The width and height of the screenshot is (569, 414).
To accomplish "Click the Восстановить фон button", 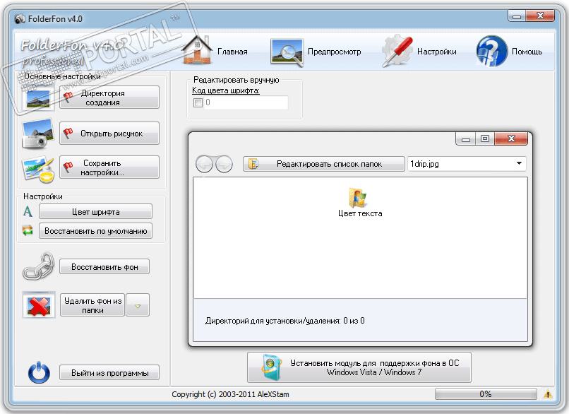I will point(104,267).
